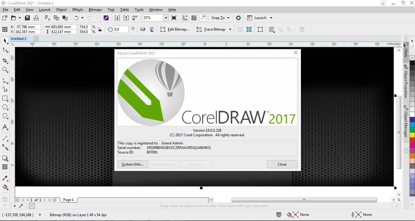Click the rotation angle input field
Viewport: 415px width, 221px height.
(120, 29)
